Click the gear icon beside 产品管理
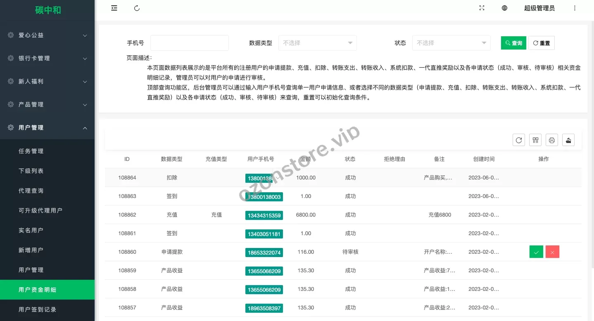Image resolution: width=594 pixels, height=321 pixels. 11,104
